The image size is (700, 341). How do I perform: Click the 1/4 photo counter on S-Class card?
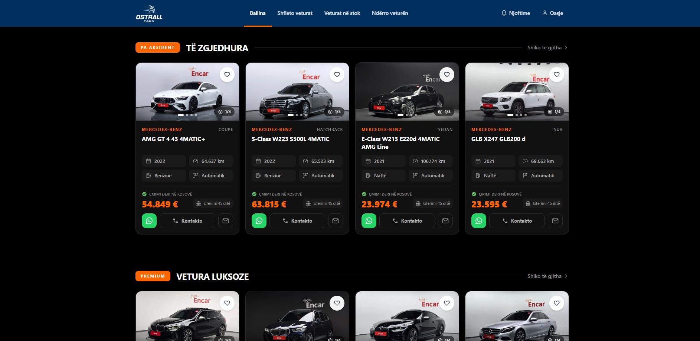click(x=334, y=112)
